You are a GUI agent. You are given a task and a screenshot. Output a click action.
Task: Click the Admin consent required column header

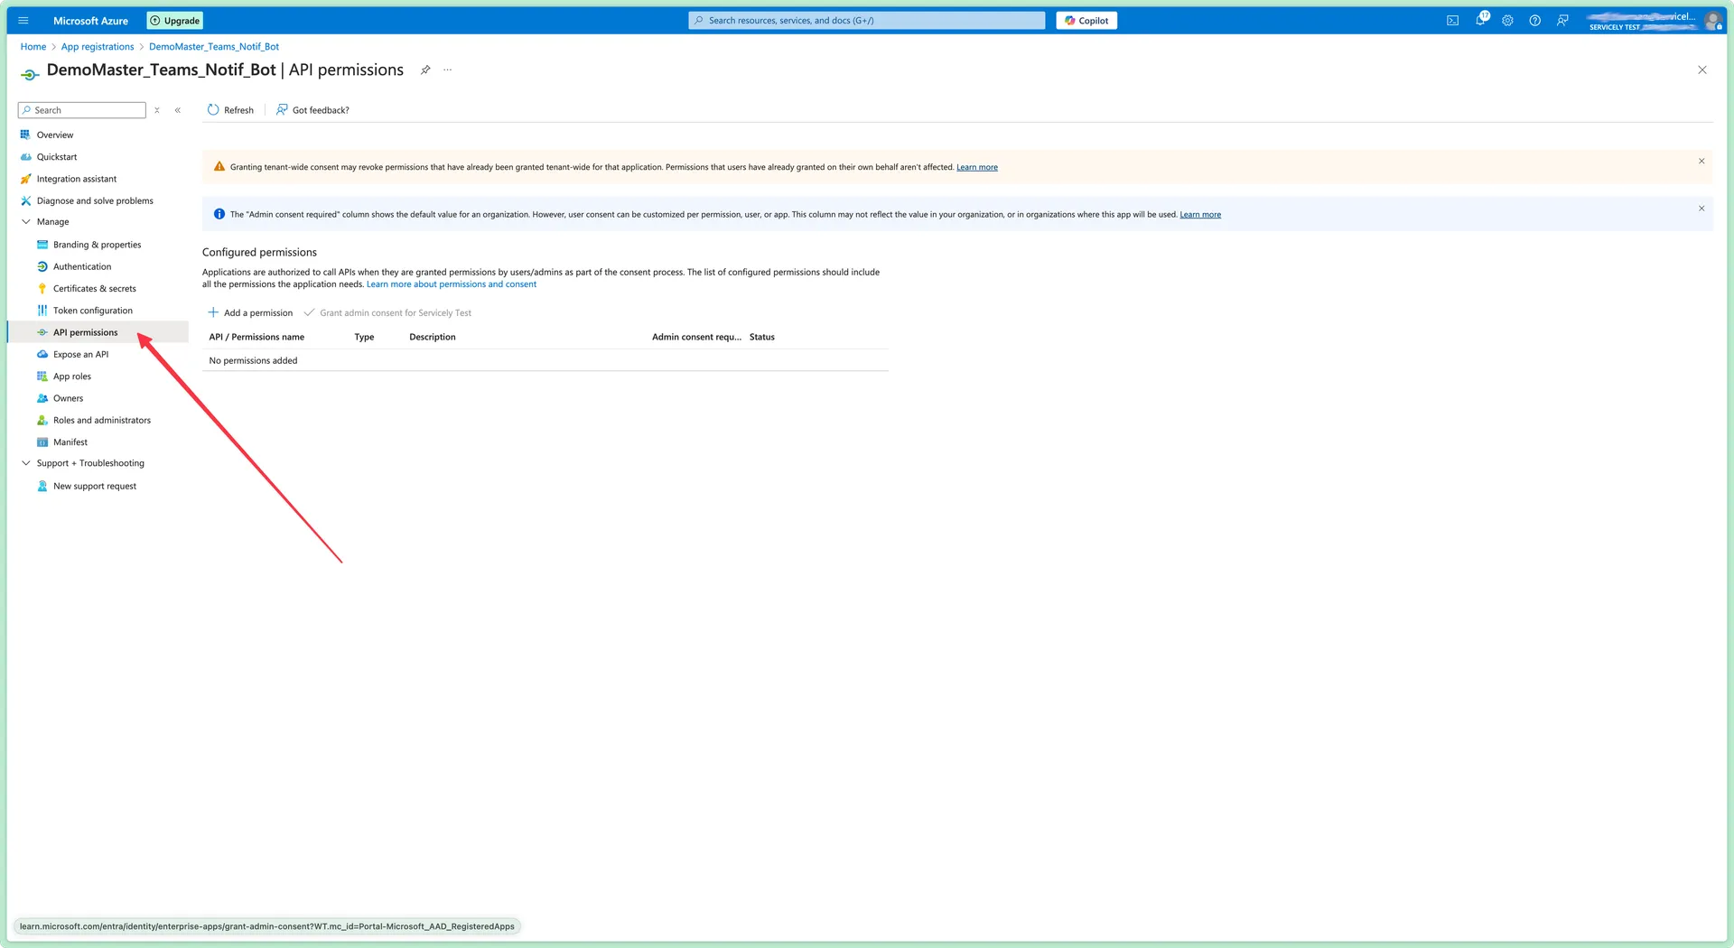coord(696,337)
